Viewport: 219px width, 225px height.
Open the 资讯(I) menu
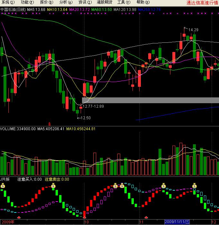(x=85, y=2)
